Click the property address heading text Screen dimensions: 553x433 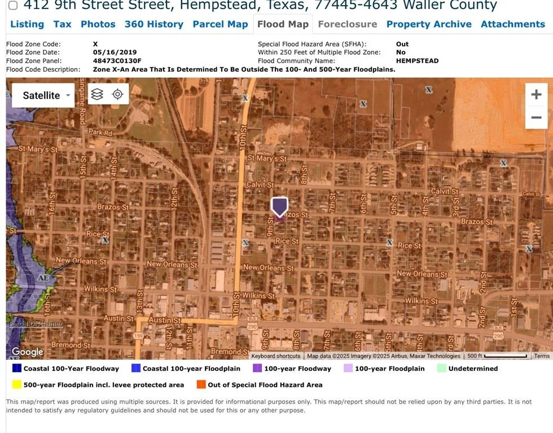point(260,5)
